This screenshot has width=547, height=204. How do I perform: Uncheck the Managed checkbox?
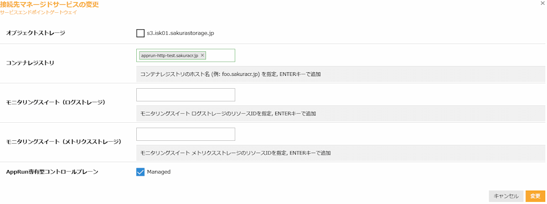coord(140,172)
